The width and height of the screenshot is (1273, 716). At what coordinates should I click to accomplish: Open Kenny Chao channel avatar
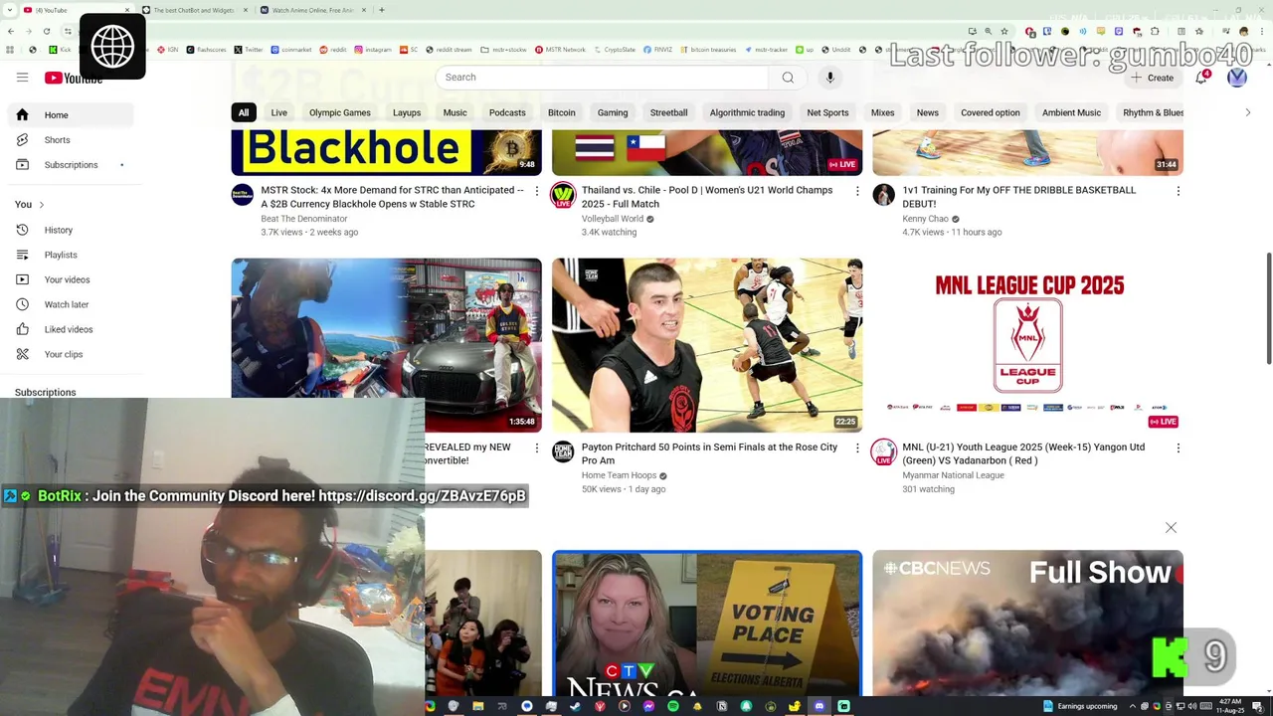tap(884, 195)
